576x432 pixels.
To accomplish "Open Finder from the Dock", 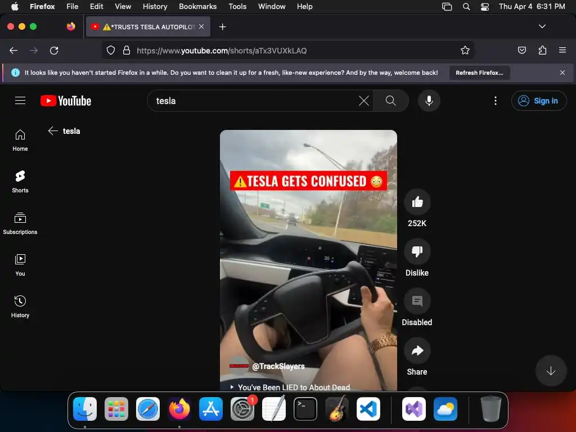I will tap(85, 409).
